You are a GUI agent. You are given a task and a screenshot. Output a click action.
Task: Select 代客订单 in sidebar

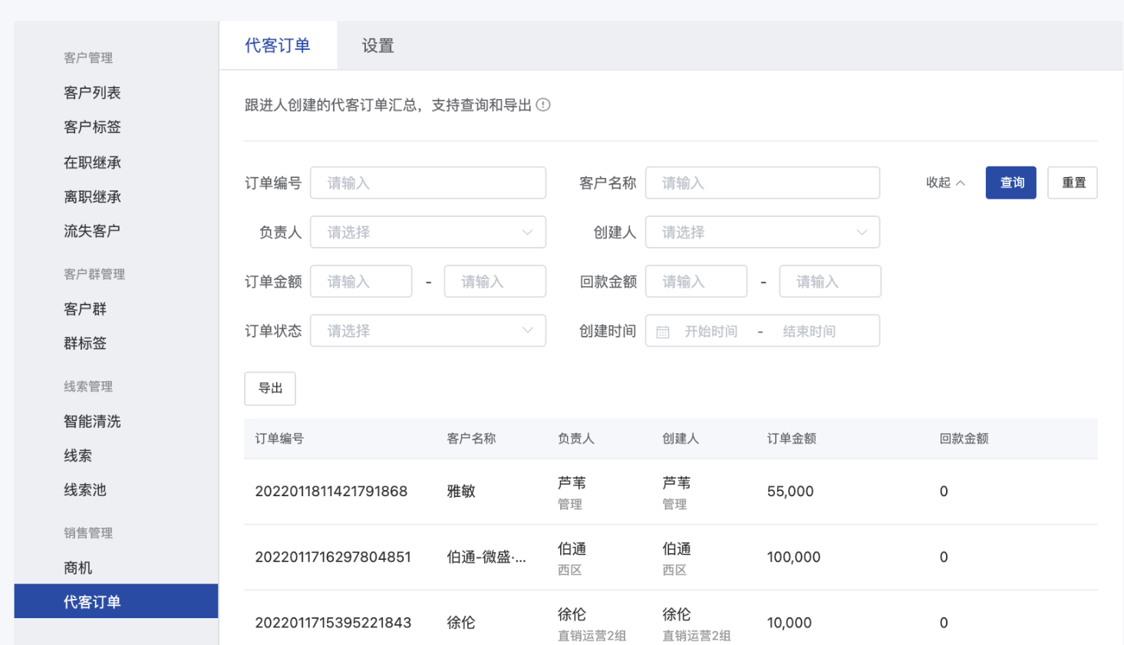pyautogui.click(x=116, y=601)
